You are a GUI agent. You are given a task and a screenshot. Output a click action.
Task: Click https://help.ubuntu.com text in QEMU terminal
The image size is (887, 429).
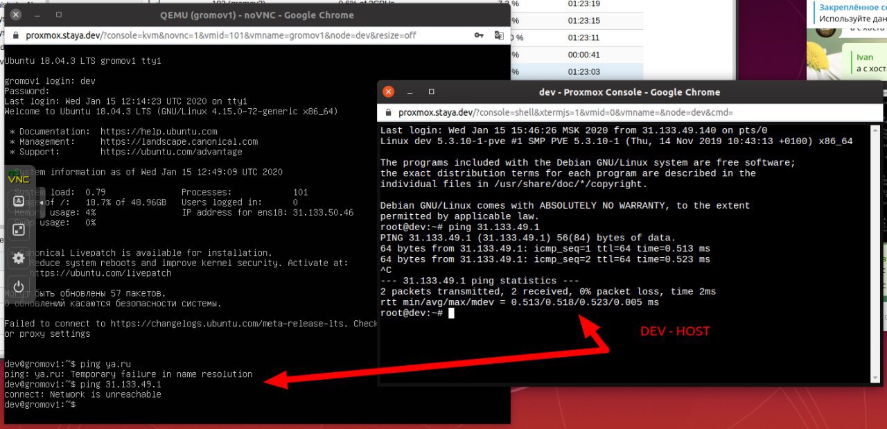click(159, 131)
